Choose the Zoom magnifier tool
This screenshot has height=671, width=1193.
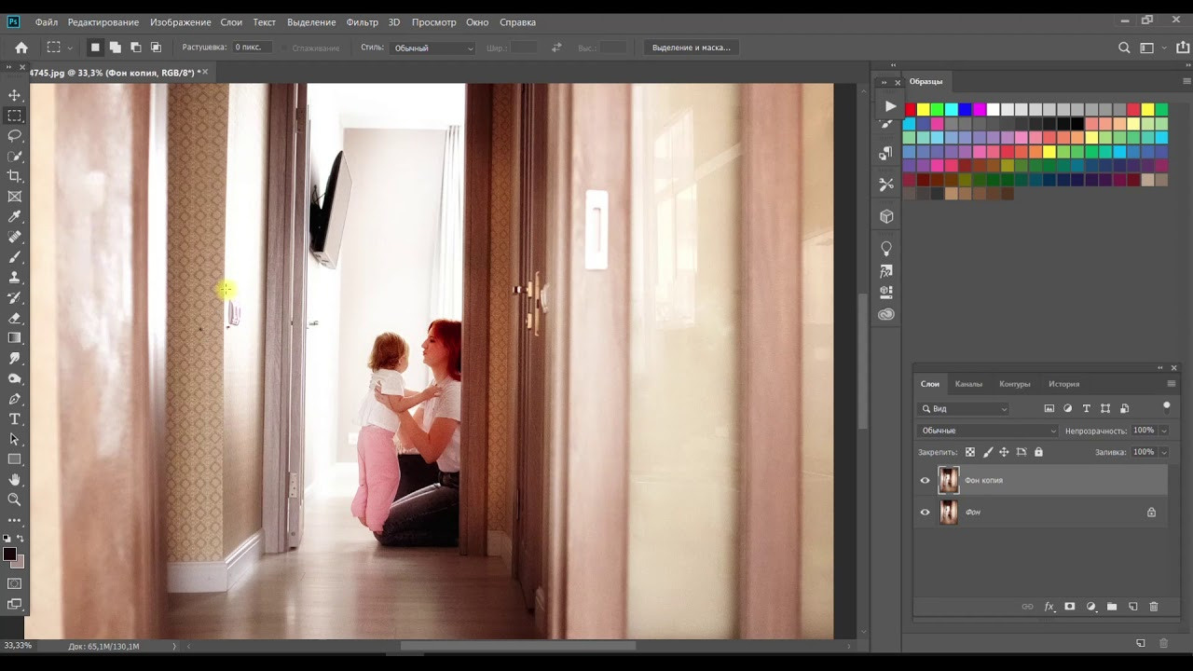click(x=15, y=500)
